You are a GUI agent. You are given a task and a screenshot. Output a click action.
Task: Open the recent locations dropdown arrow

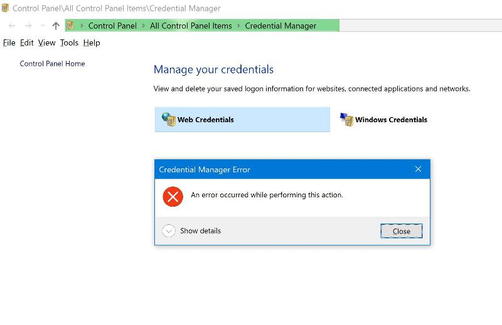click(x=43, y=26)
